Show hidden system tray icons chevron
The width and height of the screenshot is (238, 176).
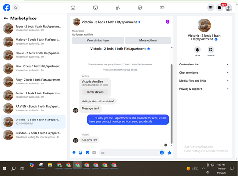pos(203,168)
